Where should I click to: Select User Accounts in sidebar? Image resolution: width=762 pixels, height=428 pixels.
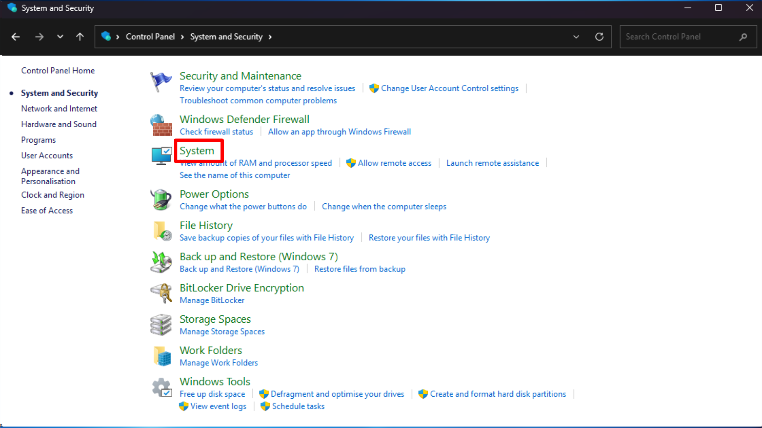[x=47, y=155]
